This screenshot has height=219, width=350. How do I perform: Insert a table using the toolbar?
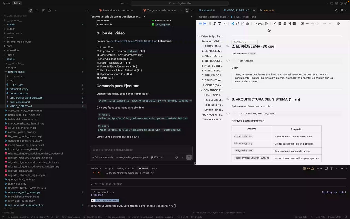pyautogui.click(x=294, y=24)
